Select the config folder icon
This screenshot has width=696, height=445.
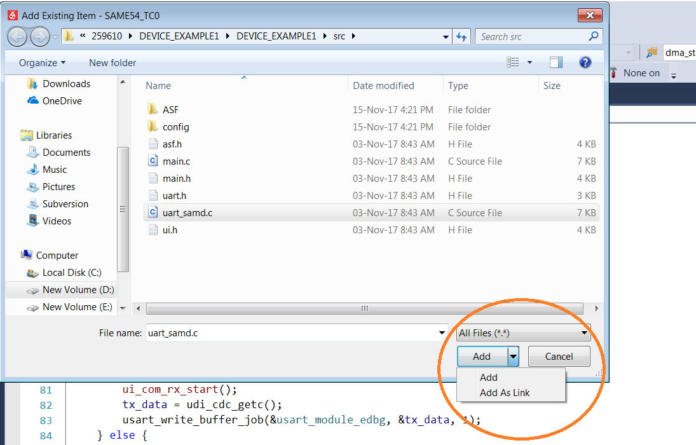tap(153, 127)
